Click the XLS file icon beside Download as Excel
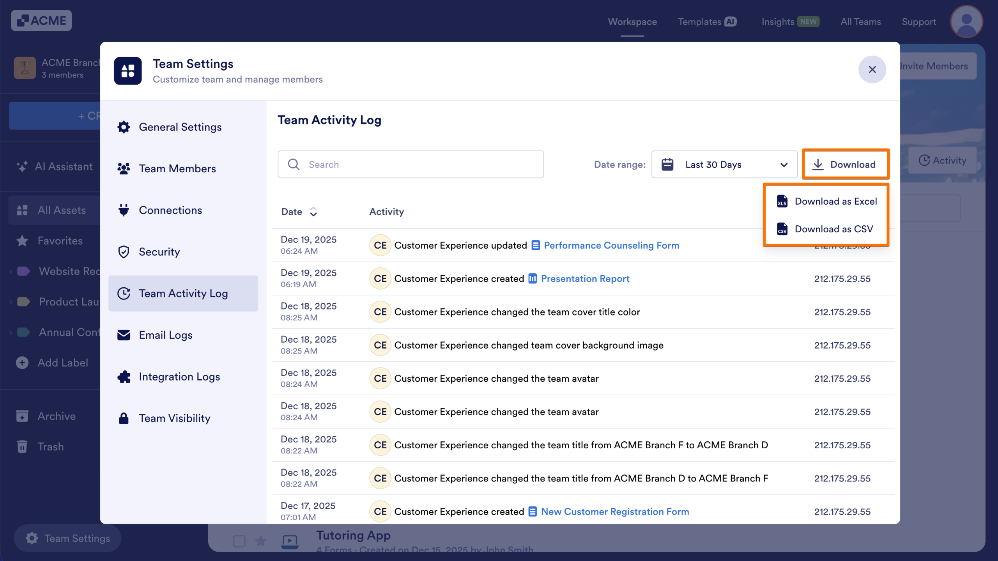This screenshot has width=998, height=561. pyautogui.click(x=782, y=202)
